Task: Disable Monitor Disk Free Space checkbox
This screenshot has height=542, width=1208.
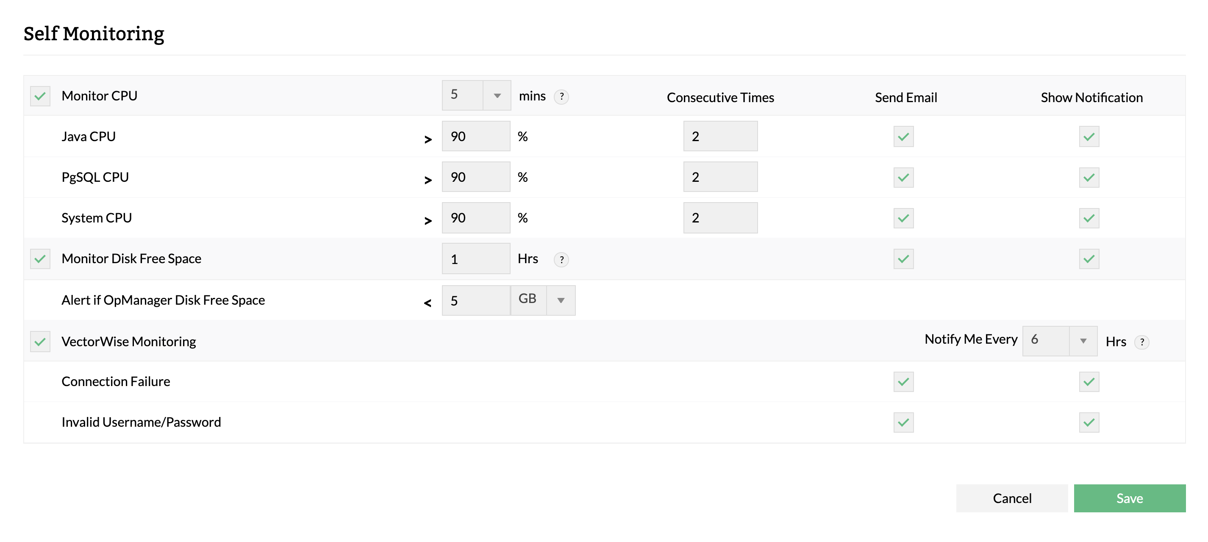Action: click(40, 259)
